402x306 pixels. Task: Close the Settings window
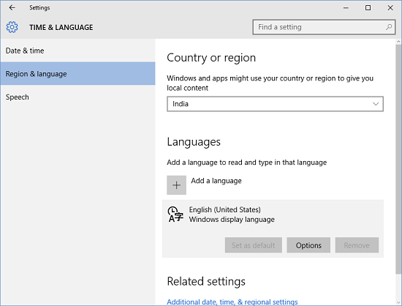pyautogui.click(x=390, y=8)
